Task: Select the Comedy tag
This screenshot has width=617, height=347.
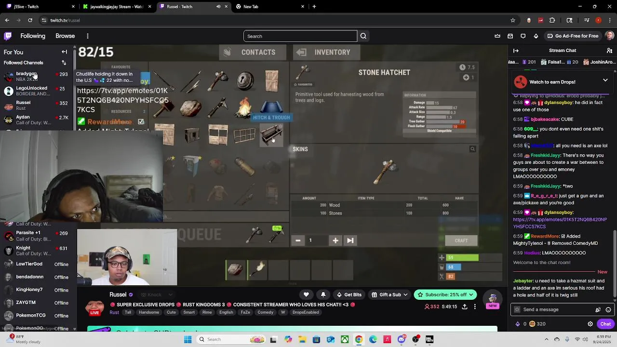Action: click(266, 312)
